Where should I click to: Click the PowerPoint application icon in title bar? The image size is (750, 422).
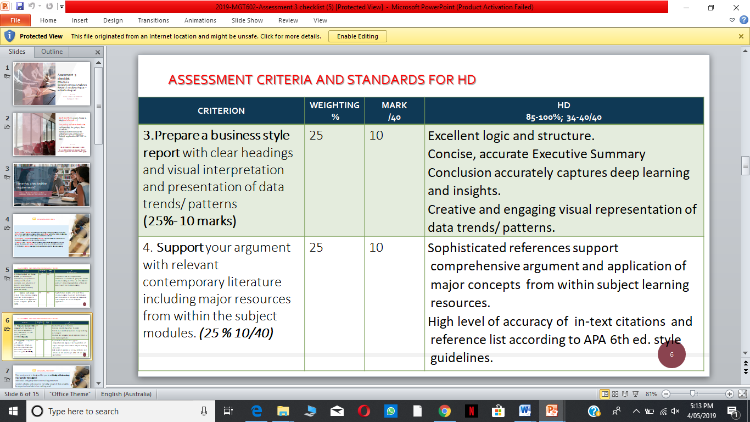pyautogui.click(x=7, y=7)
